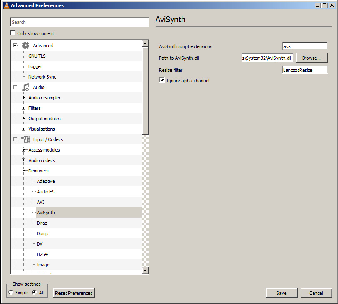Select Dirac demuxer item
Screen dimensions: 338x304
coord(42,223)
